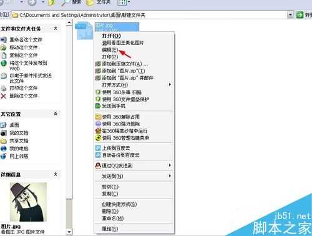Click the address bar path field
The image size is (312, 236).
pos(149,15)
